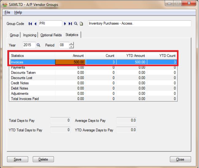Click the SAMLTD application title icon

coord(5,5)
